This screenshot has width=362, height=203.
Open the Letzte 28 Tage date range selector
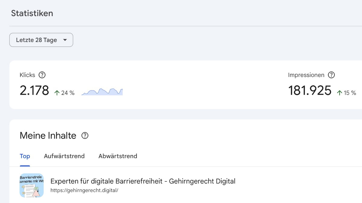[x=41, y=40]
